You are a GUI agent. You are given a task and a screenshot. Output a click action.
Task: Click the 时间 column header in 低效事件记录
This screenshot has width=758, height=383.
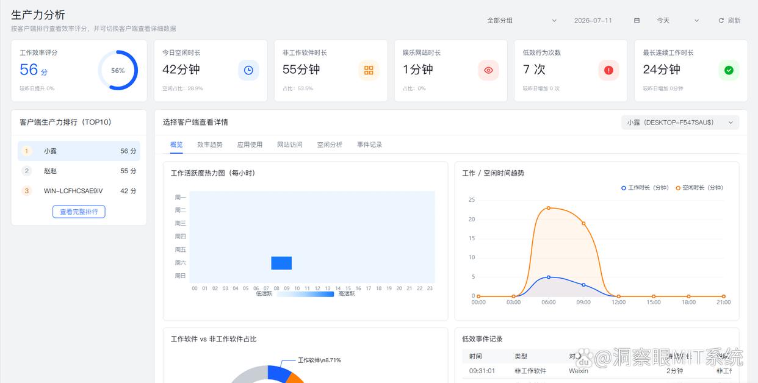point(475,356)
